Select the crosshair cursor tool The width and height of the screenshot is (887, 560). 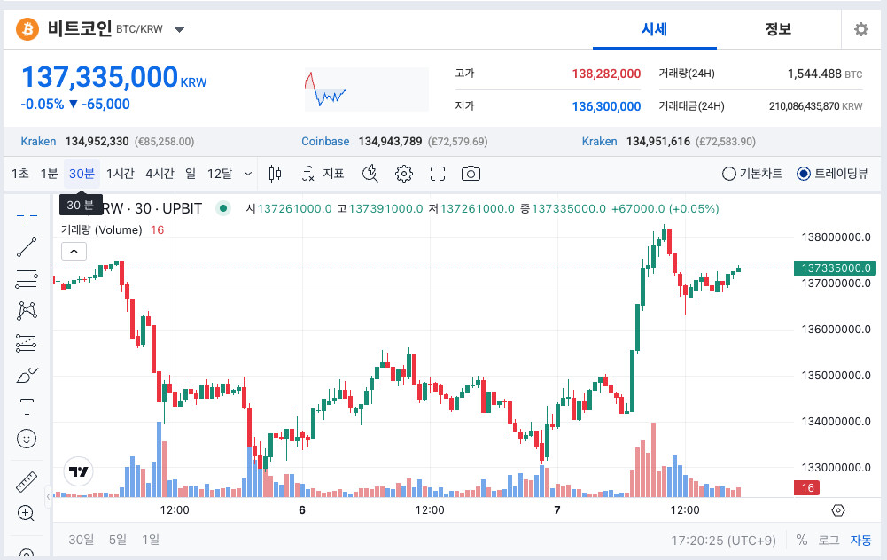[27, 215]
